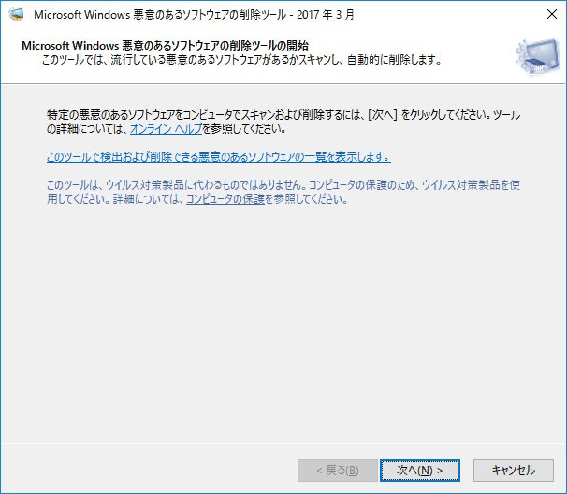
Task: Open the コンピュータの保護 link
Action: tap(225, 199)
